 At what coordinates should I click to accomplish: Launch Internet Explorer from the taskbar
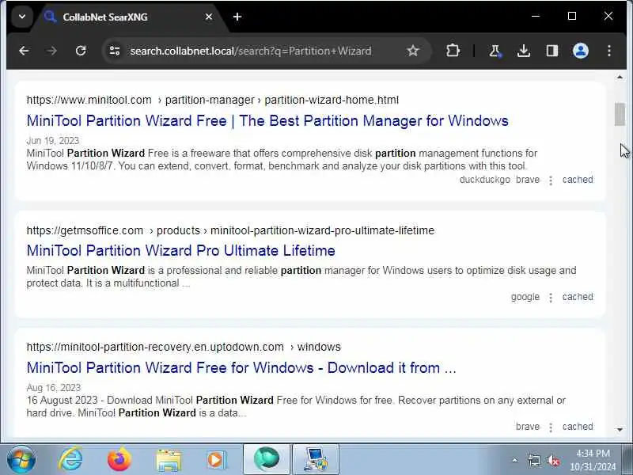pos(70,460)
